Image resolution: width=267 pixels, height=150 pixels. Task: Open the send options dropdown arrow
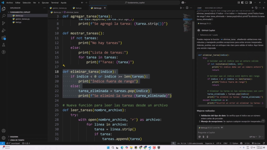point(262,137)
